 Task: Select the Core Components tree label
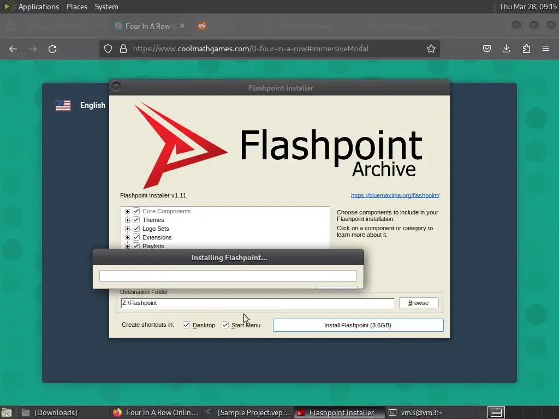point(166,211)
